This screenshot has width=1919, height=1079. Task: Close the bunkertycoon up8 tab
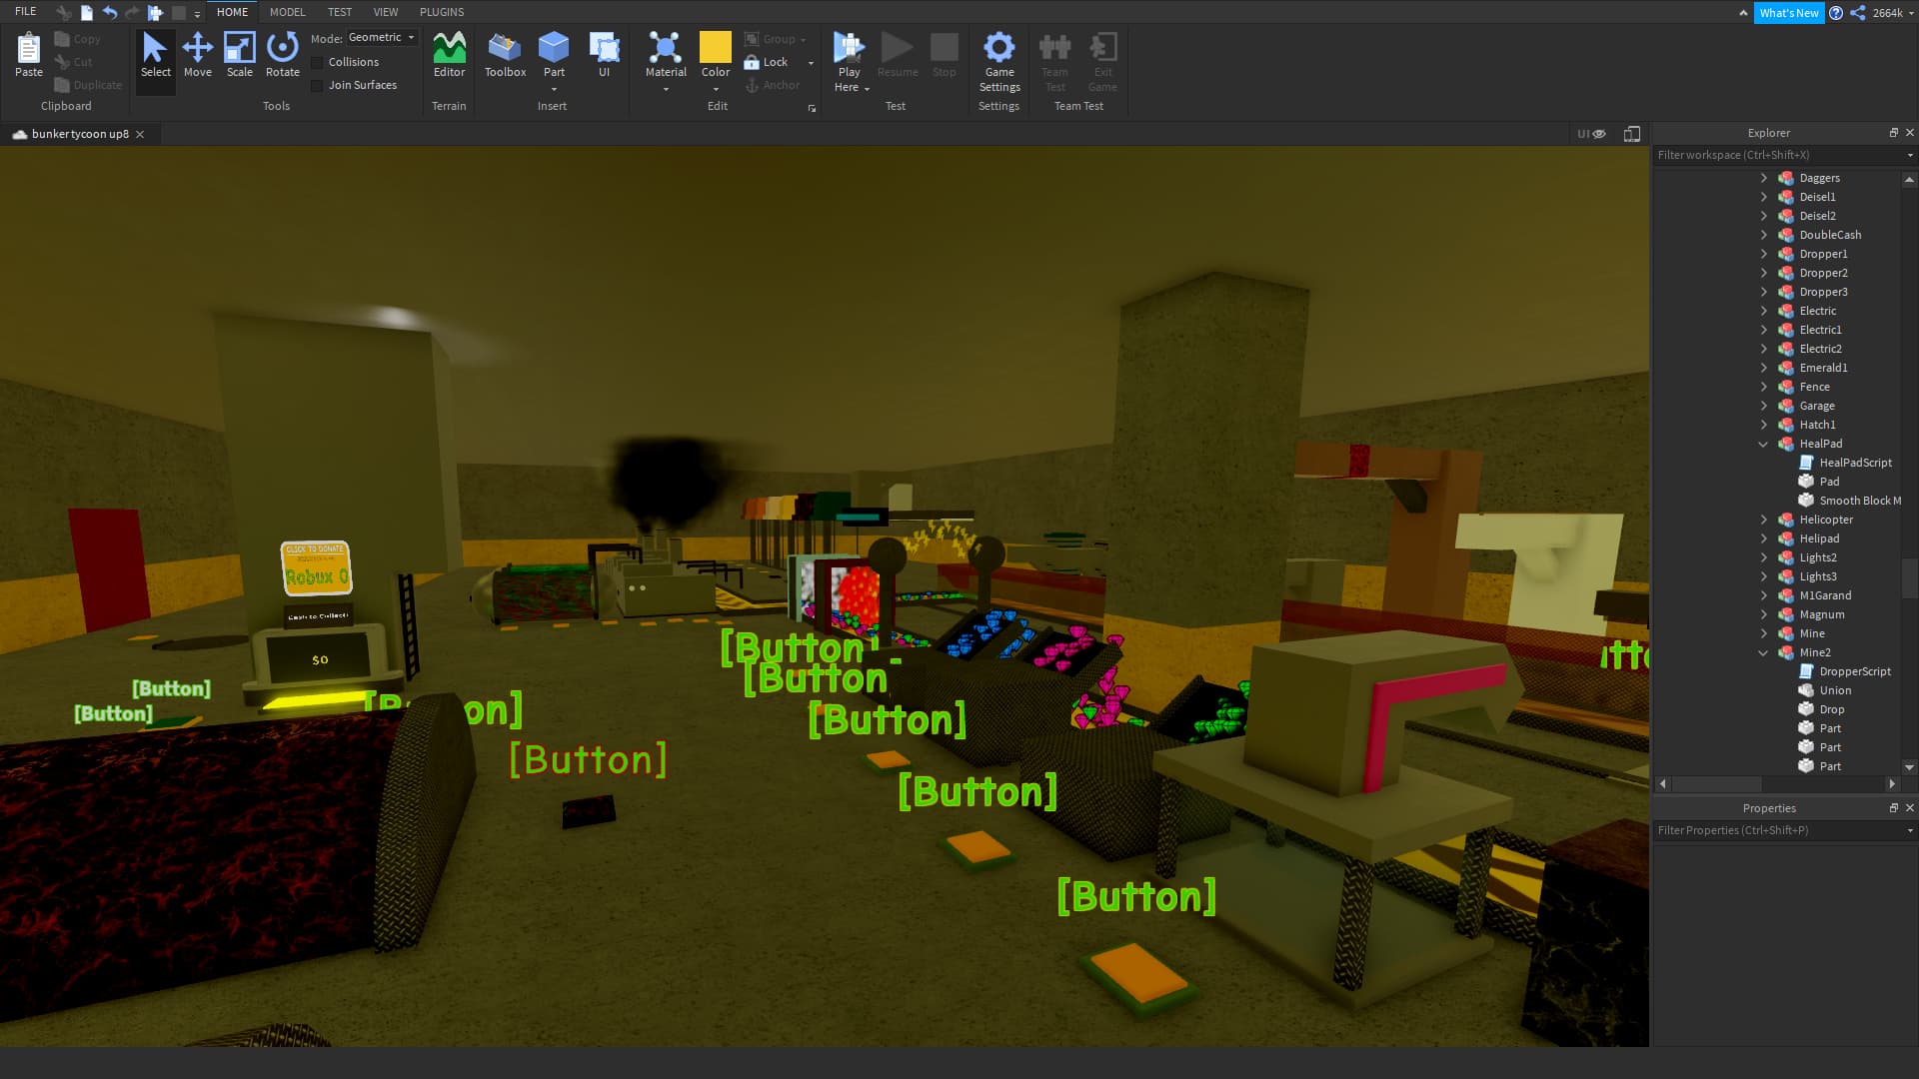(x=140, y=134)
